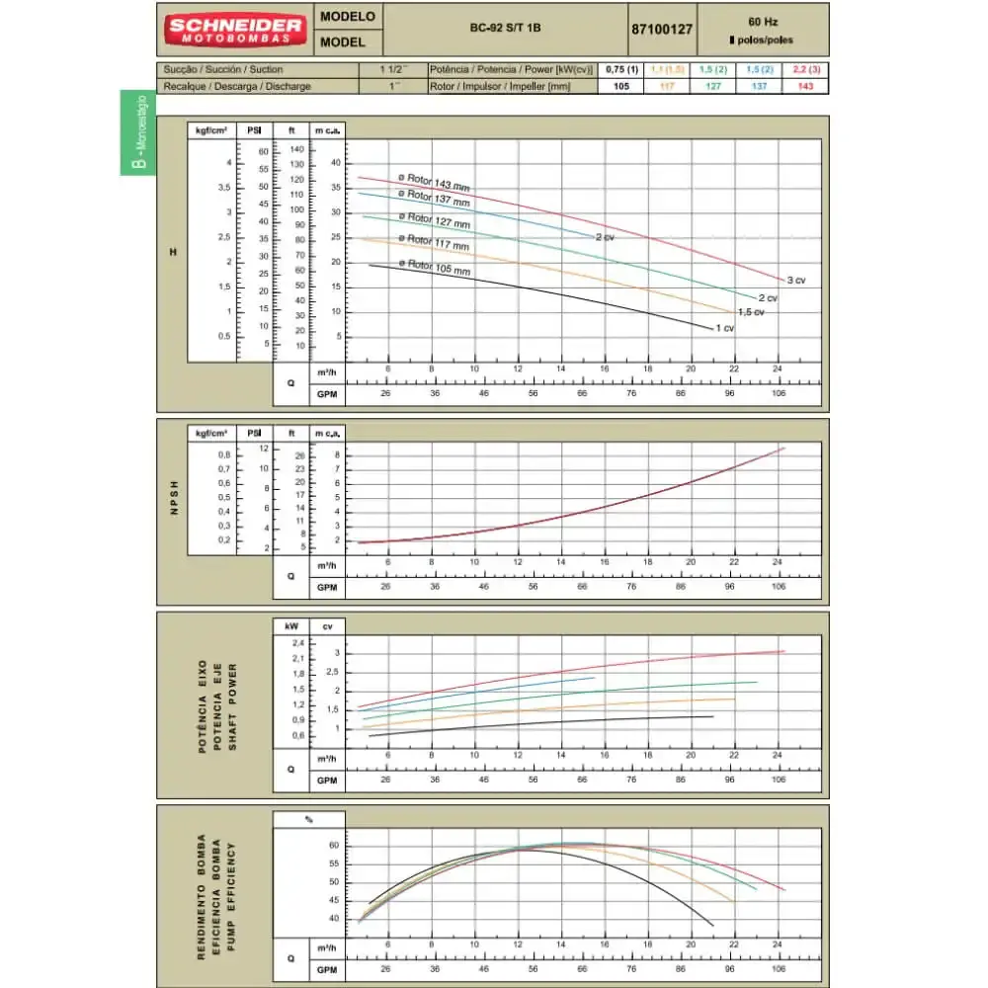Screen dimensions: 988x988
Task: Click the ø Rotor 143 mm curve label
Action: 434,182
